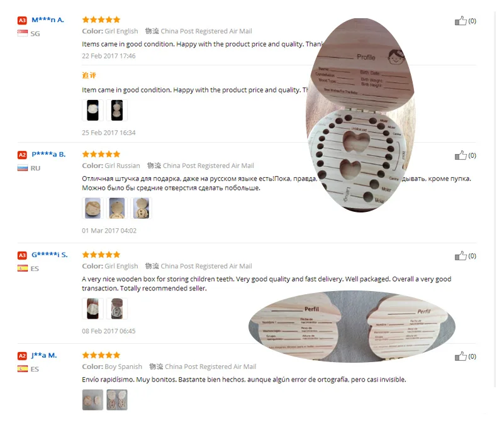Open second photo thumbnail in G*****i S.'s review
497x430 pixels.
(x=117, y=309)
